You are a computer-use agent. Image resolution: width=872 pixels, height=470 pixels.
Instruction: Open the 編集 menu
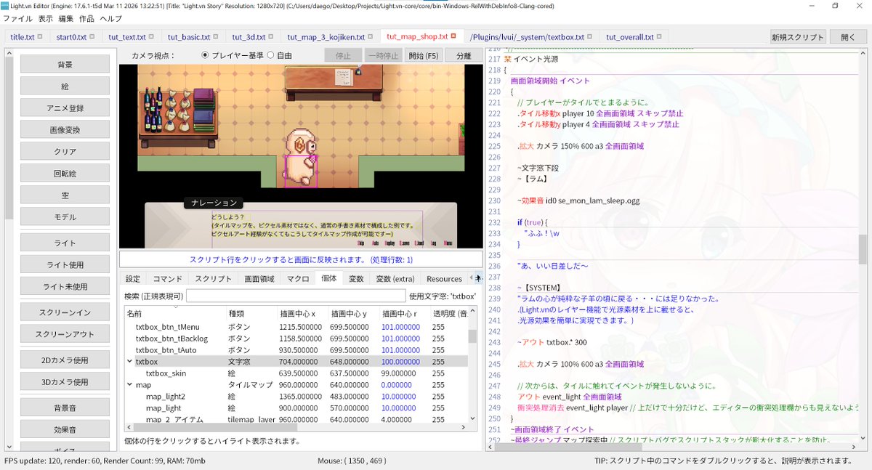tap(66, 19)
